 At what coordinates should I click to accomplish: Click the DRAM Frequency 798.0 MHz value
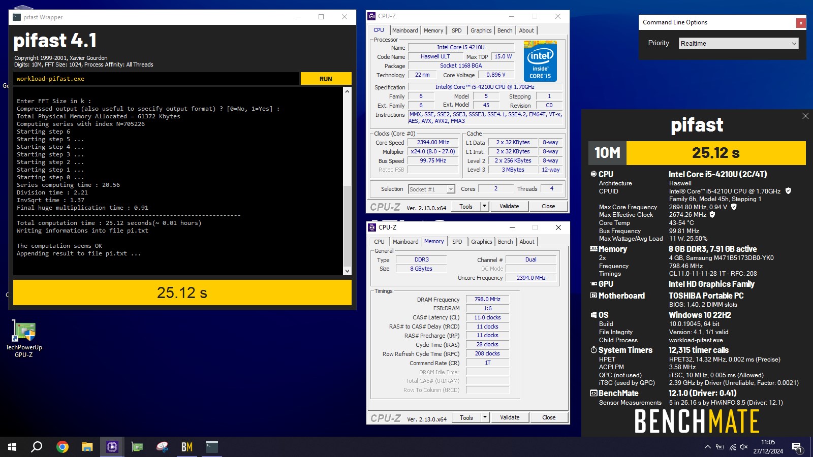487,300
